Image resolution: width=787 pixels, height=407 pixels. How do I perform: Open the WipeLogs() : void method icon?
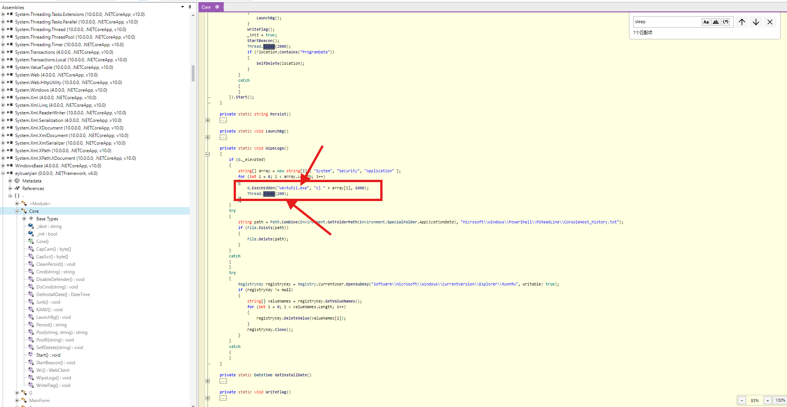31,378
